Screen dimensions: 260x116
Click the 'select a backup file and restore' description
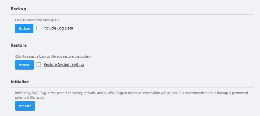click(53, 57)
